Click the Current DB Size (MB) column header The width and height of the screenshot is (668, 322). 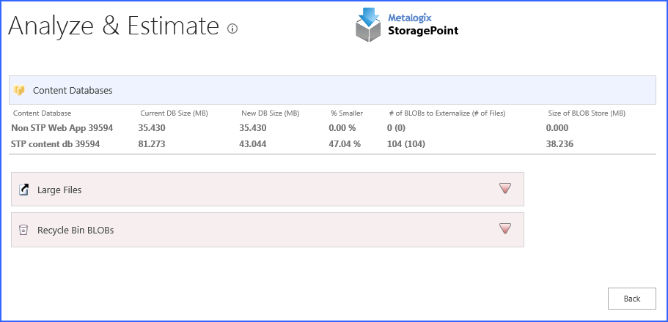(175, 113)
